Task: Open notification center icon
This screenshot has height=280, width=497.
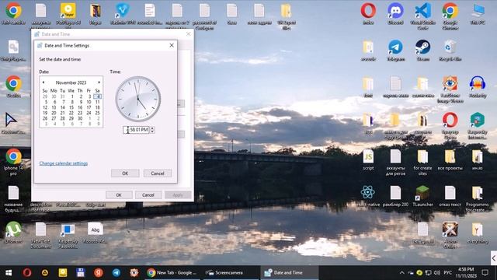Action: 485,273
